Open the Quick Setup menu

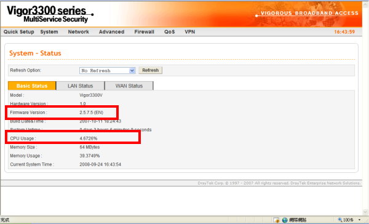coord(19,32)
